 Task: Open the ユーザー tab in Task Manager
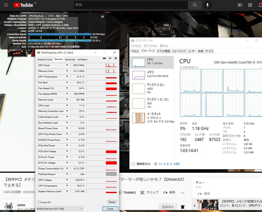(192, 51)
